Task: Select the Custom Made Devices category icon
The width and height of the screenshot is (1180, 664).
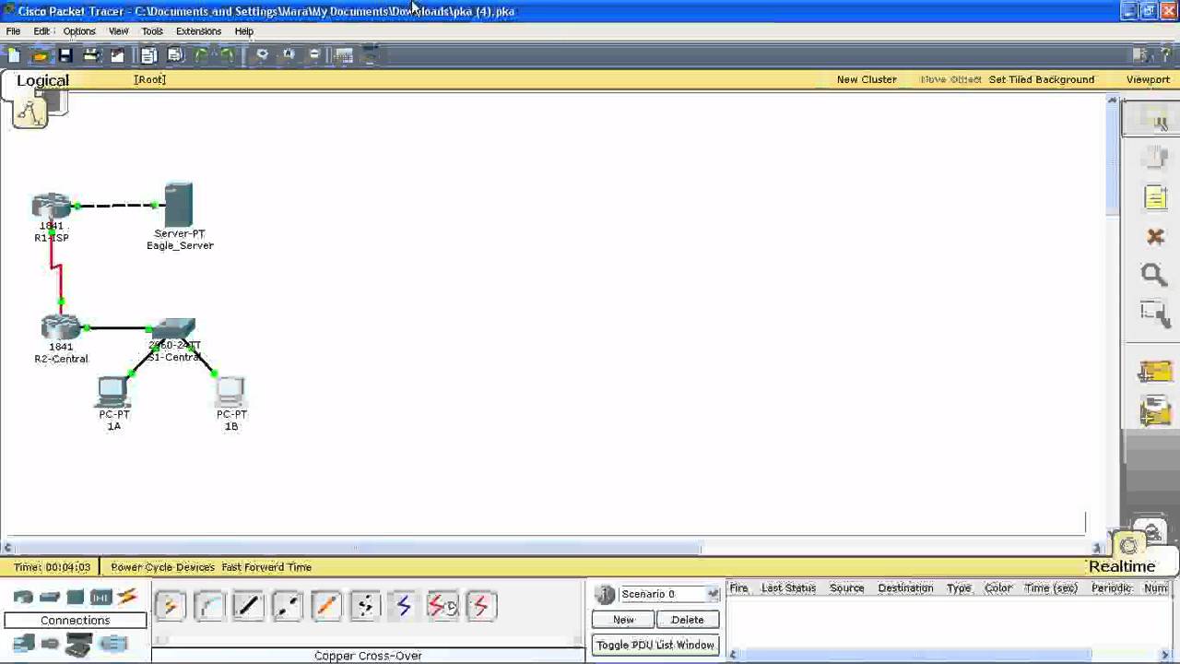Action: click(78, 644)
